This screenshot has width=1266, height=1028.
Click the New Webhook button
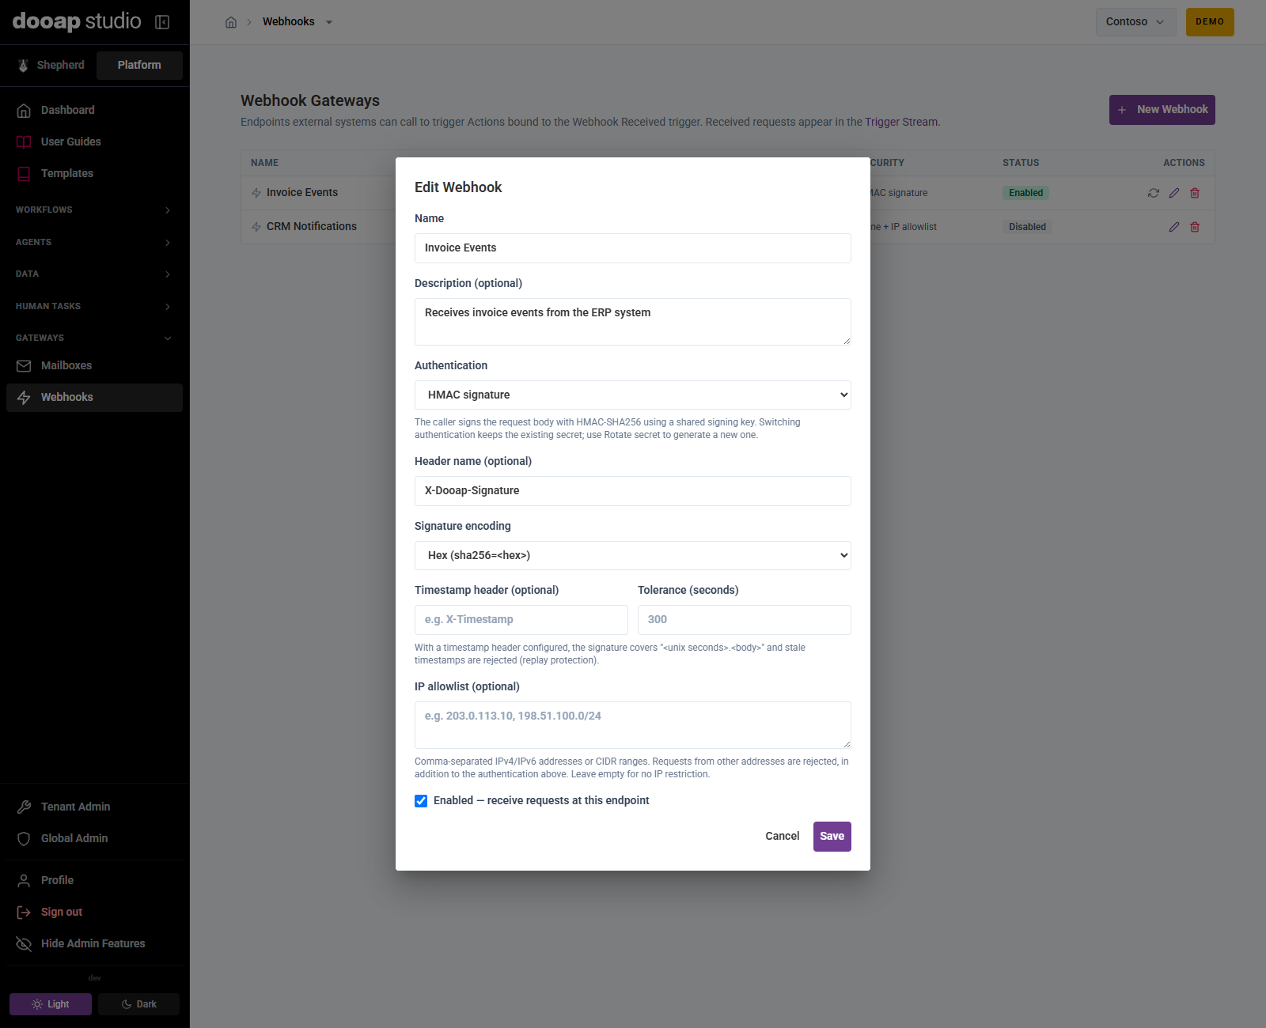(x=1162, y=110)
